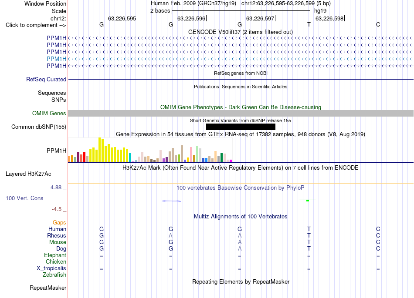Image resolution: width=414 pixels, height=298 pixels.
Task: Click the pink bar in the GTEx expression chart
Action: pos(191,155)
